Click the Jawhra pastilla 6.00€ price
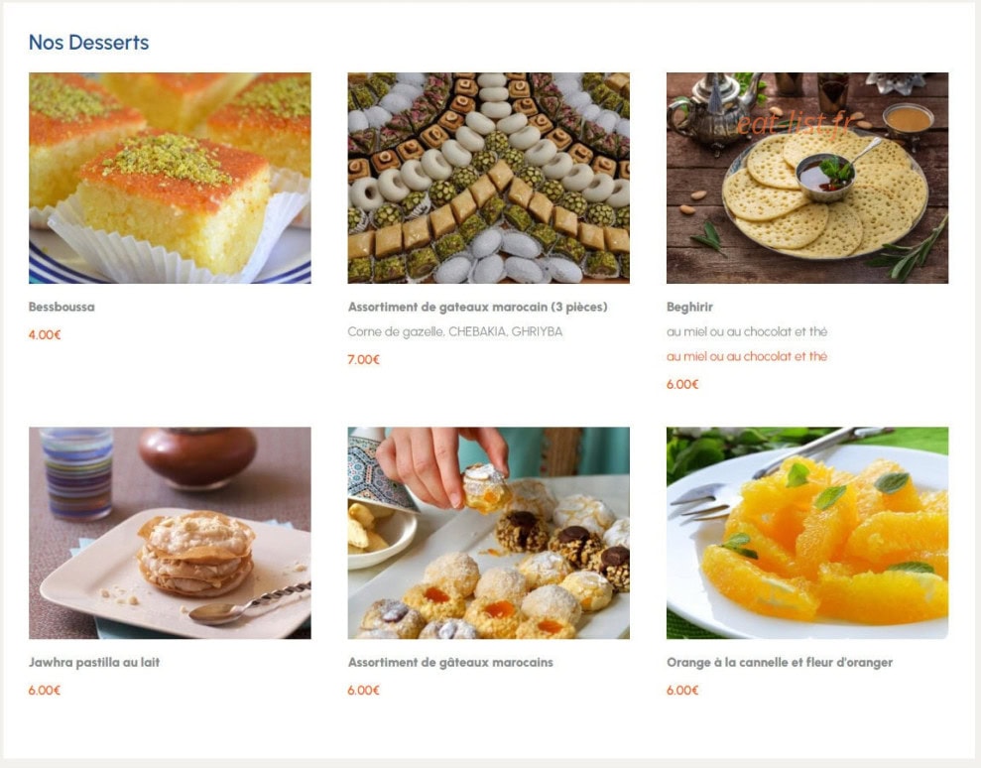The width and height of the screenshot is (981, 768). point(45,691)
